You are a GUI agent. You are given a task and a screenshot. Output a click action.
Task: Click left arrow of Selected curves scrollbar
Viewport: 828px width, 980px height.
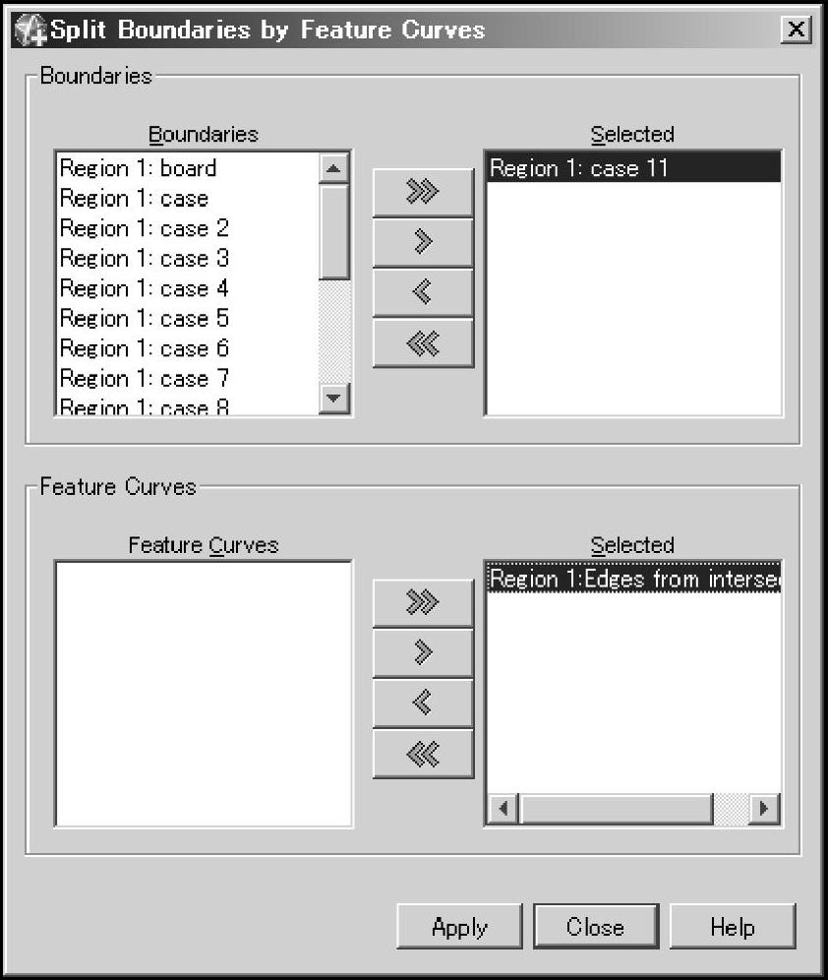pyautogui.click(x=503, y=809)
